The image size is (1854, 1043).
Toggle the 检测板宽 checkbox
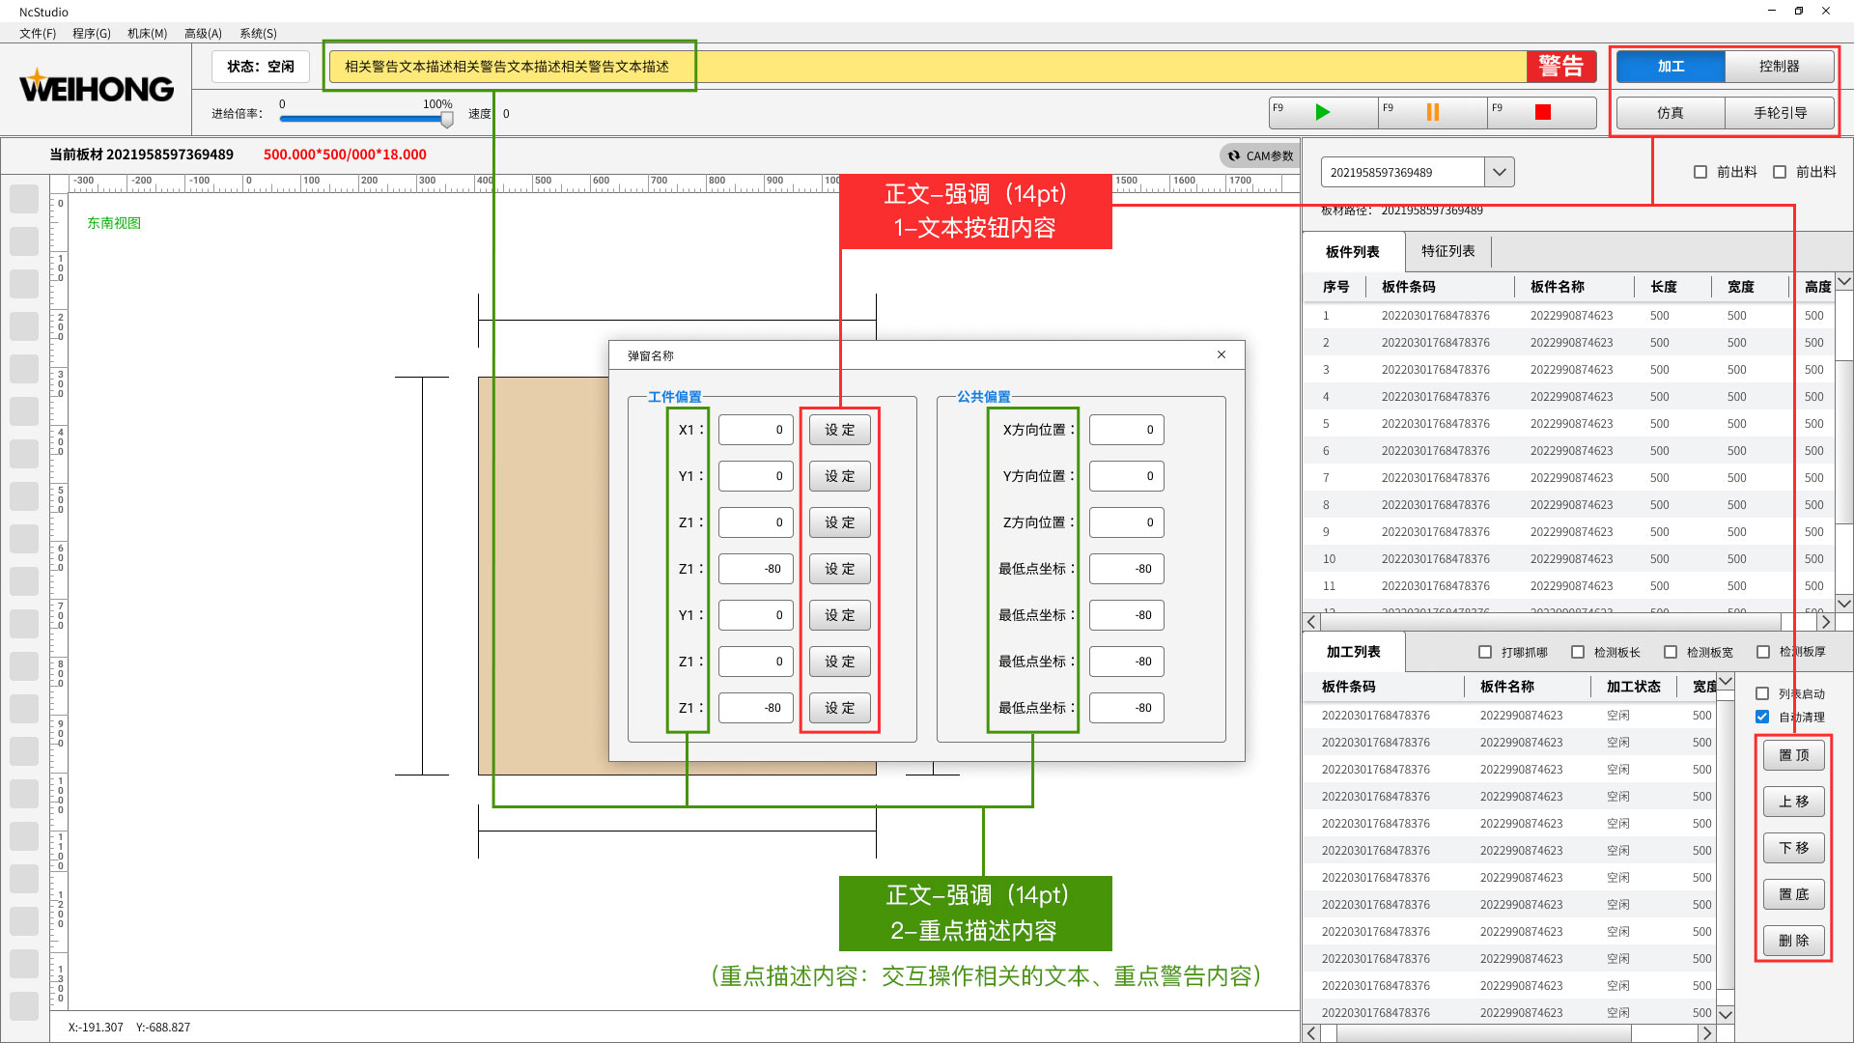coord(1671,652)
